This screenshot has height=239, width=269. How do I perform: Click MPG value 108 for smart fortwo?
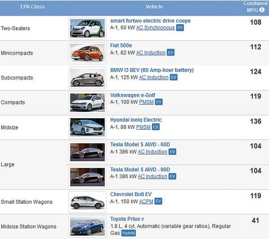(x=256, y=22)
